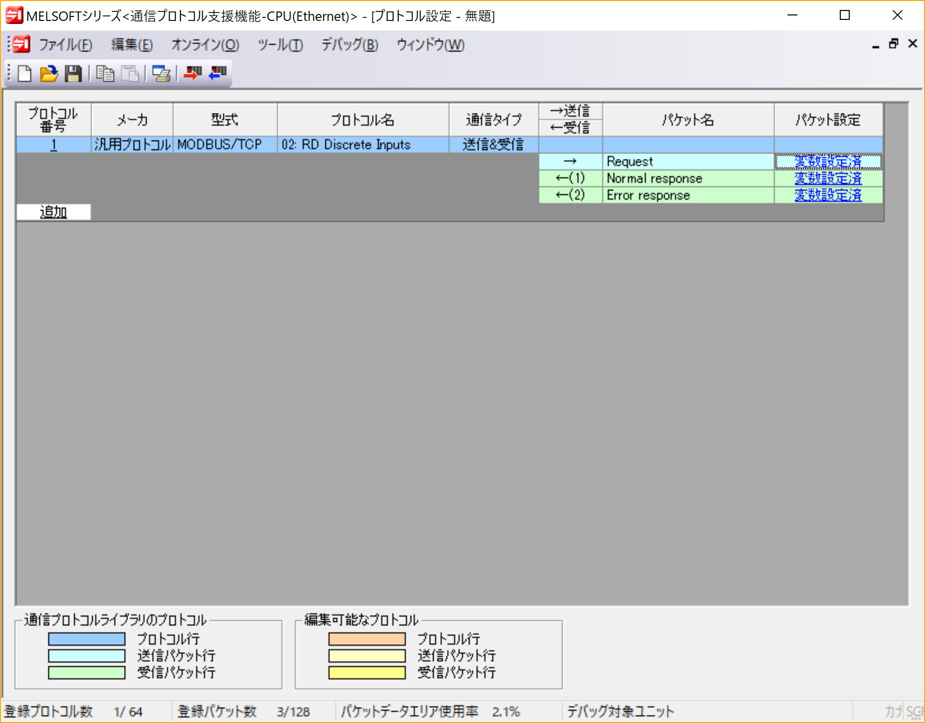Click the メーカ column header
The image size is (925, 723).
(132, 120)
